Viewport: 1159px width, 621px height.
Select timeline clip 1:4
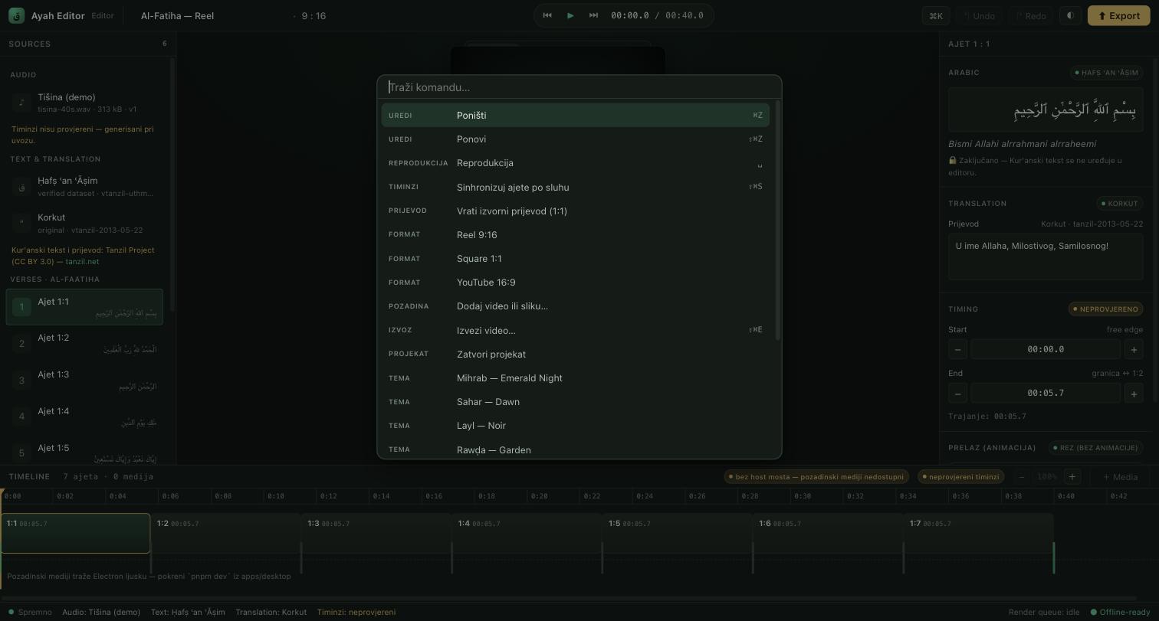coord(527,533)
